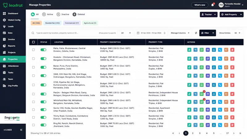This screenshot has height=139, width=247.
Task: Tick the select-all header checkbox
Action: [x=33, y=42]
